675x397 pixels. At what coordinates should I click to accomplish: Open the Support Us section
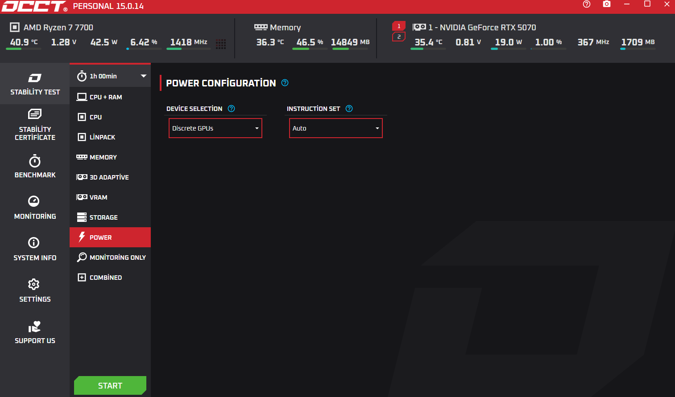tap(35, 332)
